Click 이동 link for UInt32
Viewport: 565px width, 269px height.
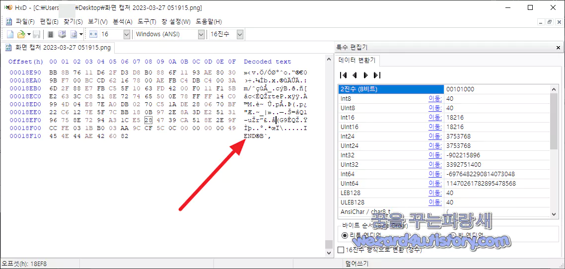pyautogui.click(x=435, y=165)
